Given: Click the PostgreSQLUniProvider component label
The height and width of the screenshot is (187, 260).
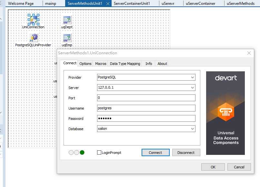Looking at the screenshot, I should pos(33,45).
